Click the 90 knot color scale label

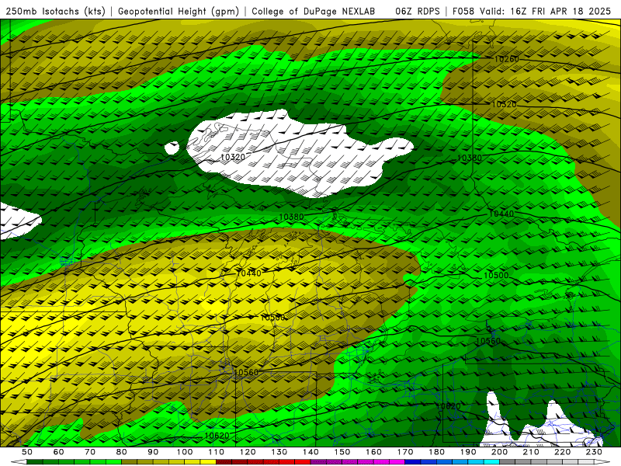pyautogui.click(x=153, y=452)
